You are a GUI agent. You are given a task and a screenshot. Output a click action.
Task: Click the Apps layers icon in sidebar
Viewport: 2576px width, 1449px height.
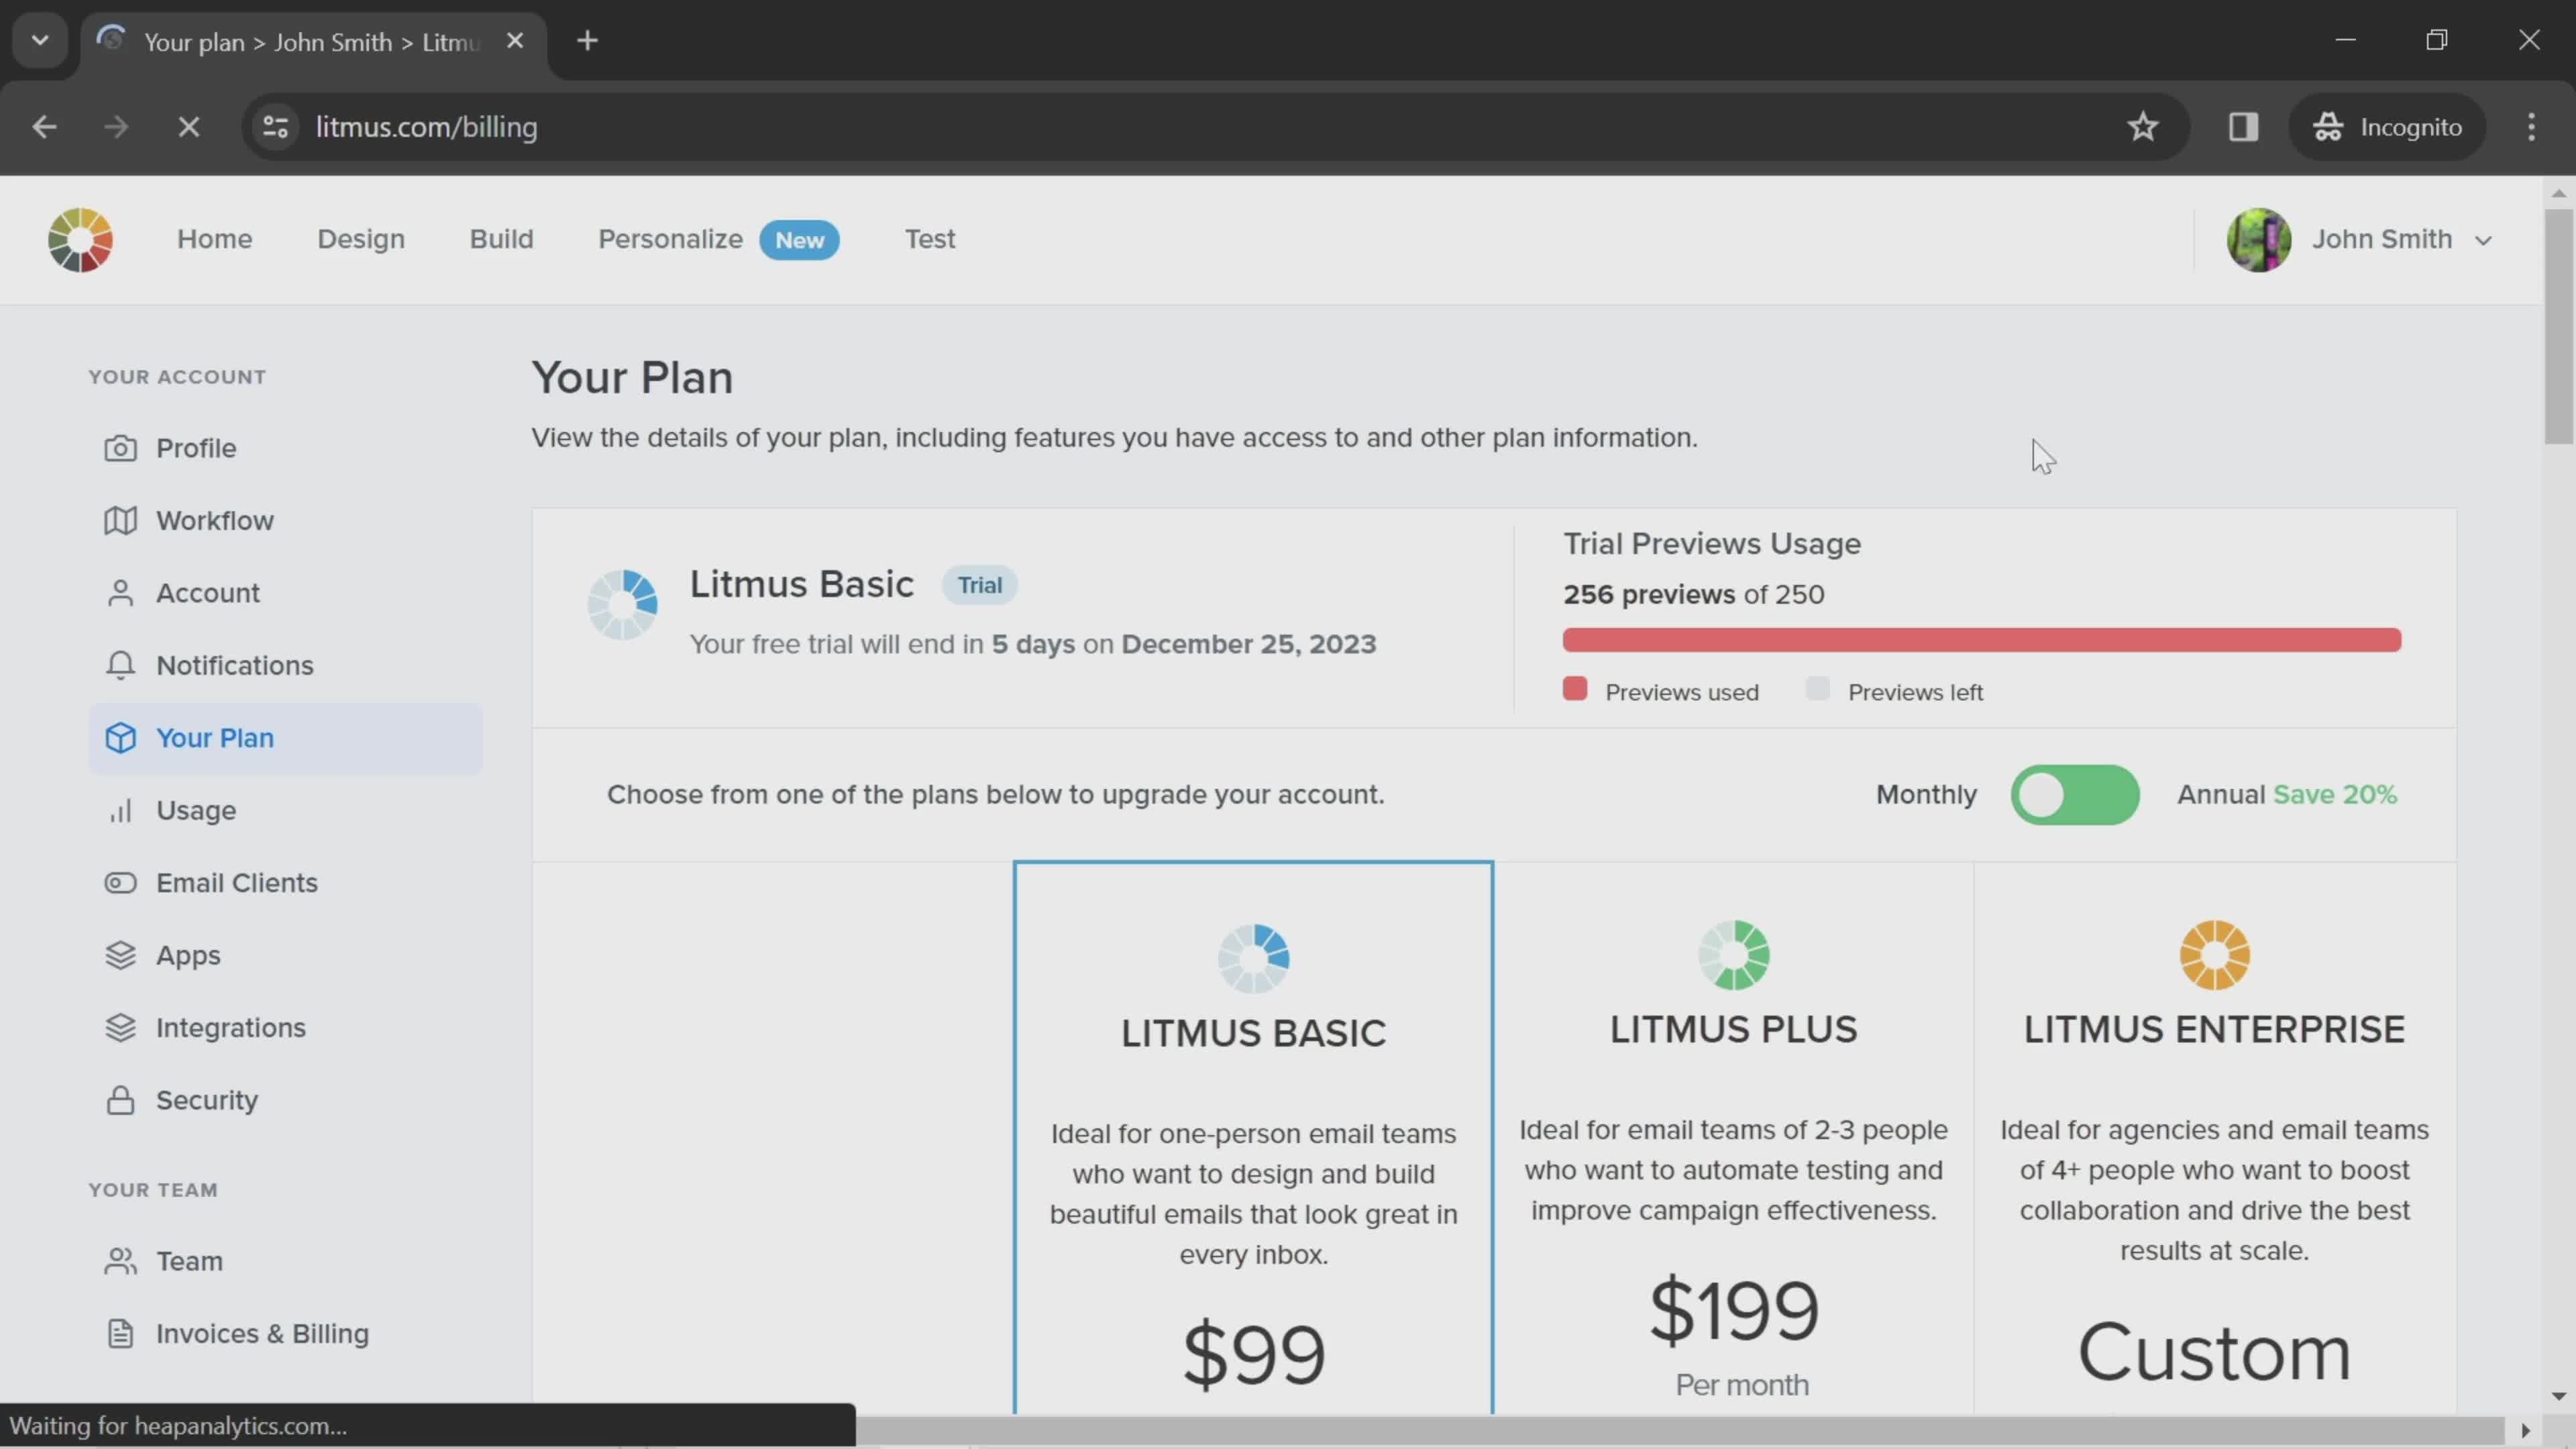pos(120,955)
